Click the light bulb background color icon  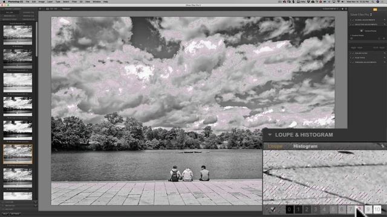coord(342,9)
